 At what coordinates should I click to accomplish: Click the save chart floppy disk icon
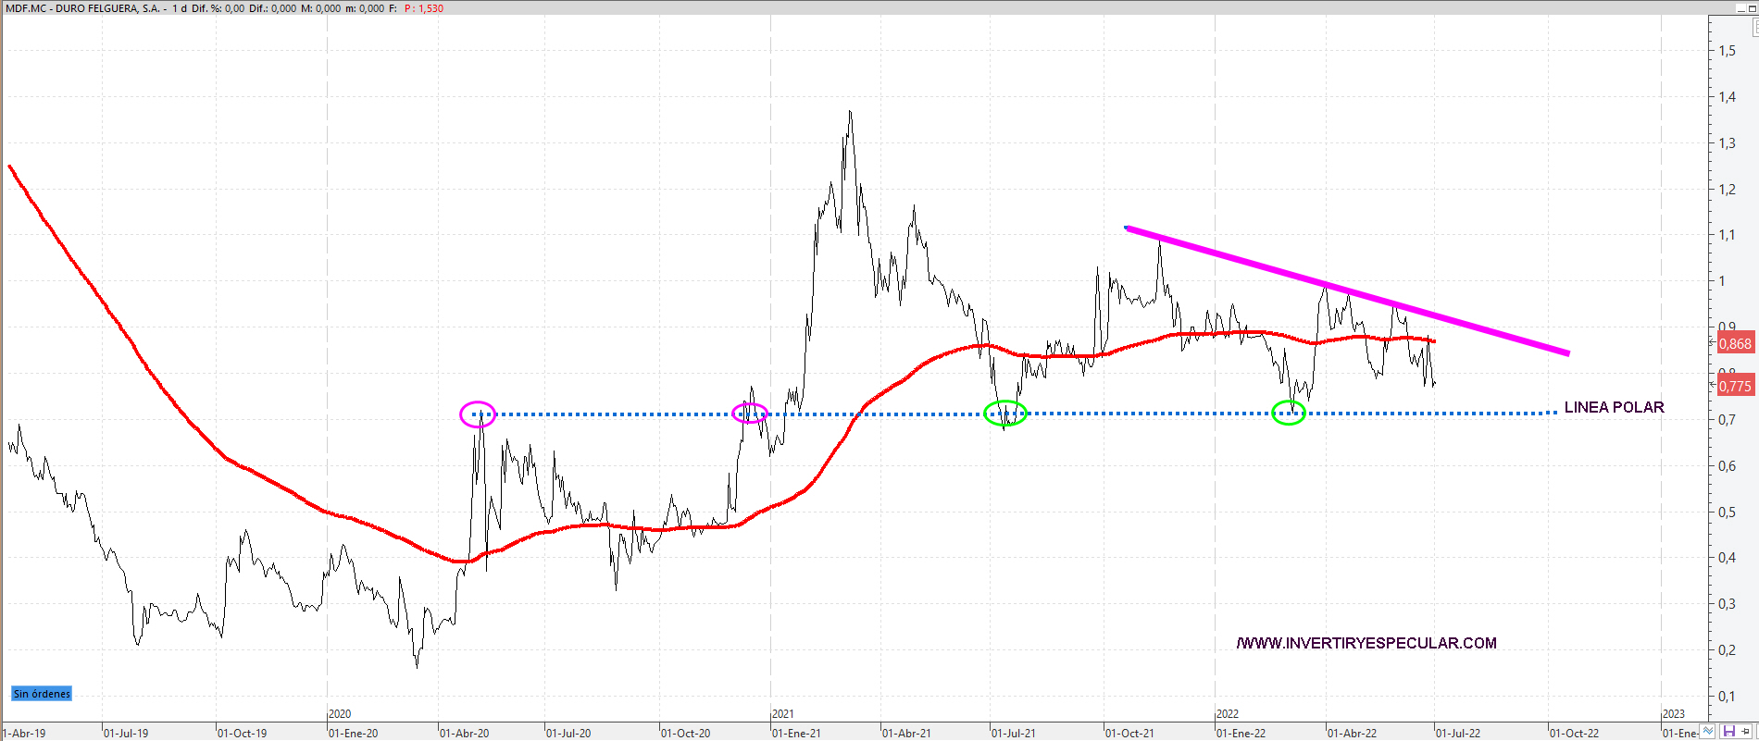click(x=1729, y=732)
